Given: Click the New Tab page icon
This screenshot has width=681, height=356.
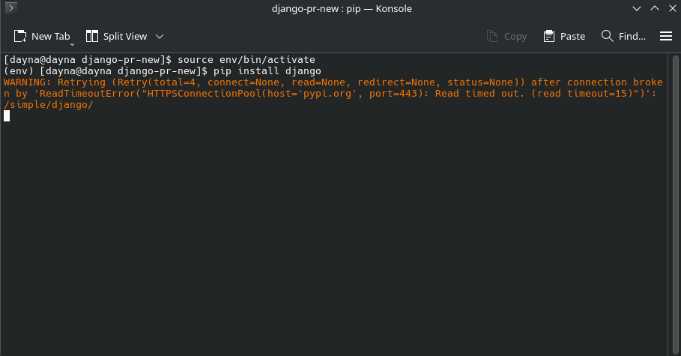Looking at the screenshot, I should (x=20, y=36).
